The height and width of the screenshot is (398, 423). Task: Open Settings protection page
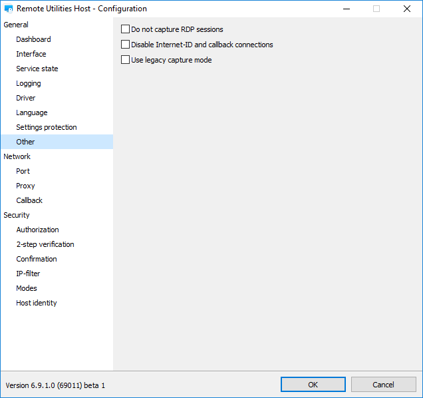[47, 127]
